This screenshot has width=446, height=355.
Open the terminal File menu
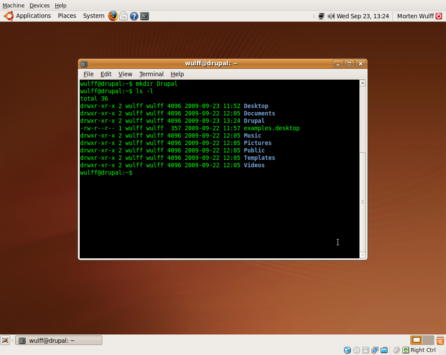[x=88, y=74]
